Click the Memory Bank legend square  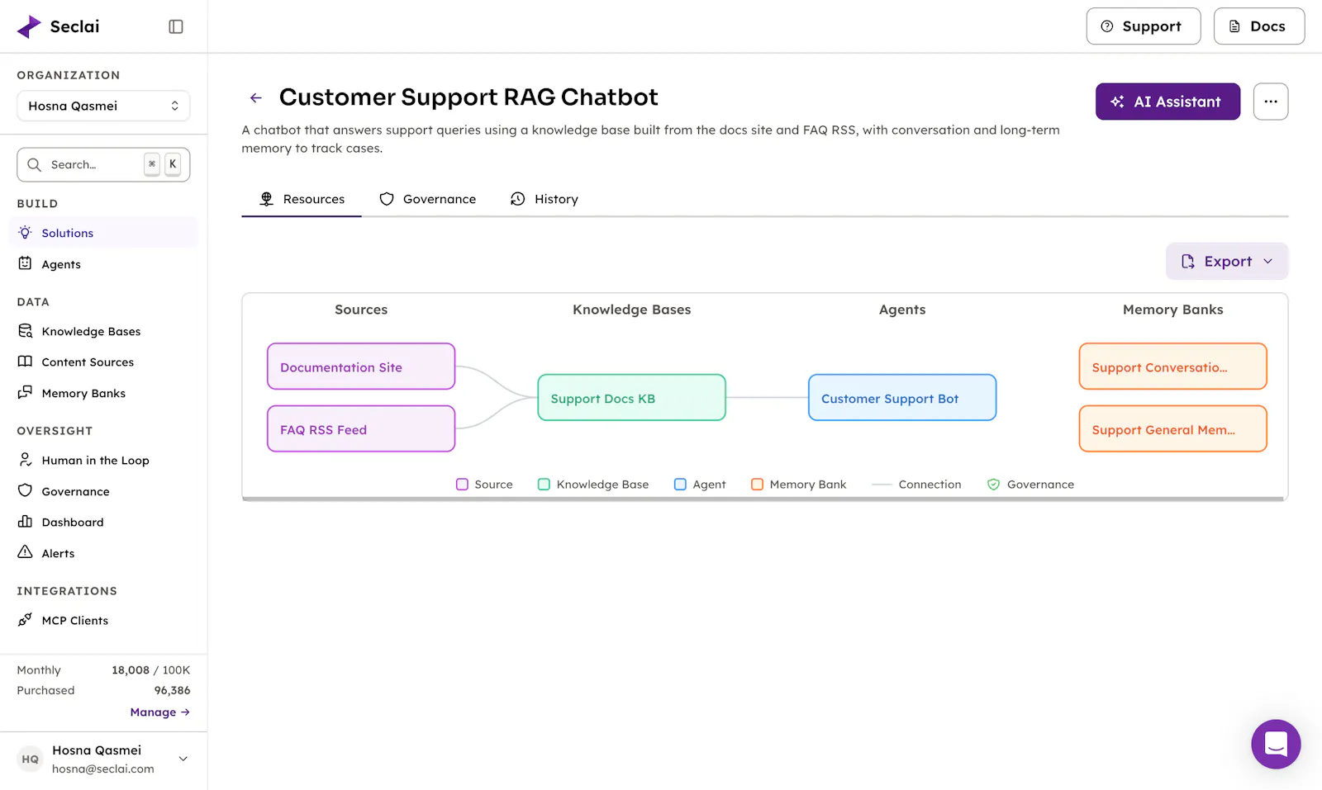pyautogui.click(x=757, y=485)
